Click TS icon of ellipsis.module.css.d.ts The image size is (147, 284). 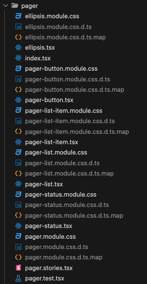(18, 27)
